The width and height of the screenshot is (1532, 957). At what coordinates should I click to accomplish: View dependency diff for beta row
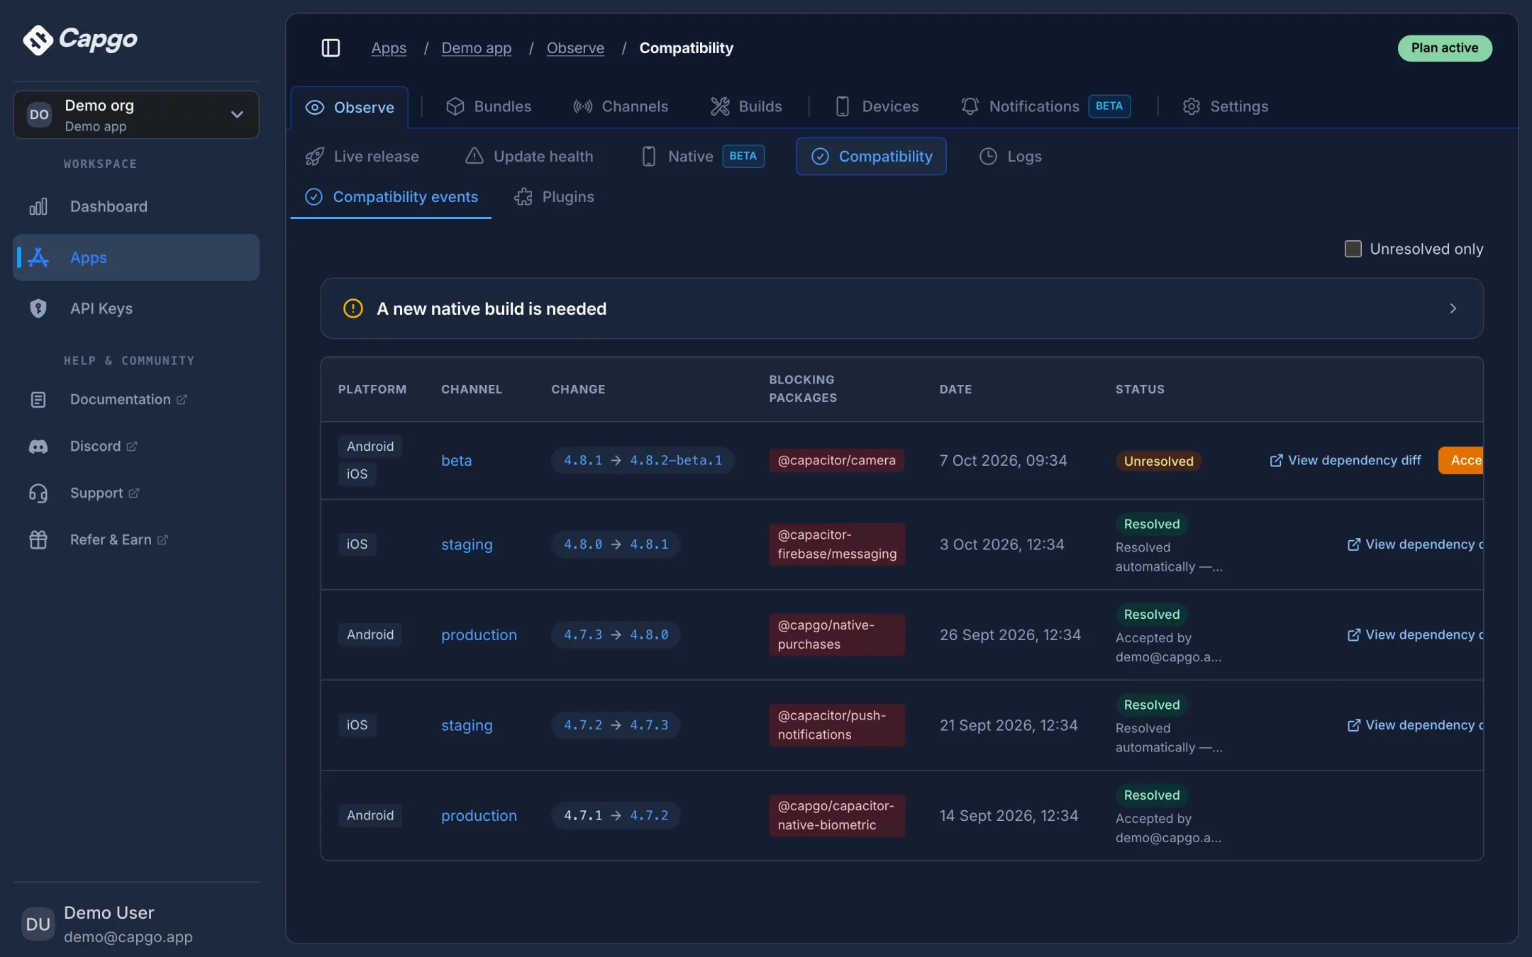1345,460
